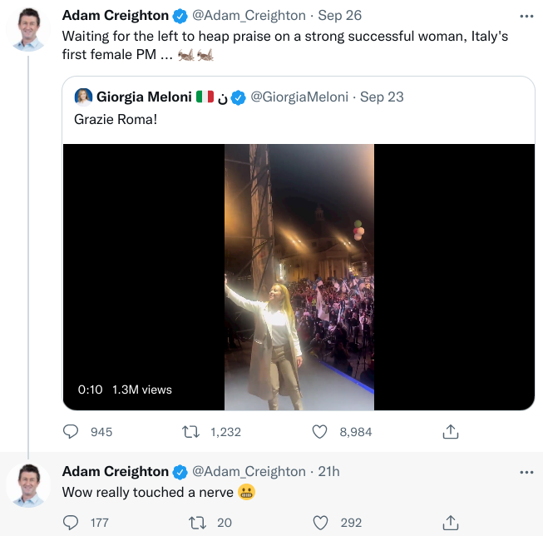Viewport: 543px width, 536px height.
Task: Open the 21h timestamp of the reply
Action: (x=328, y=472)
